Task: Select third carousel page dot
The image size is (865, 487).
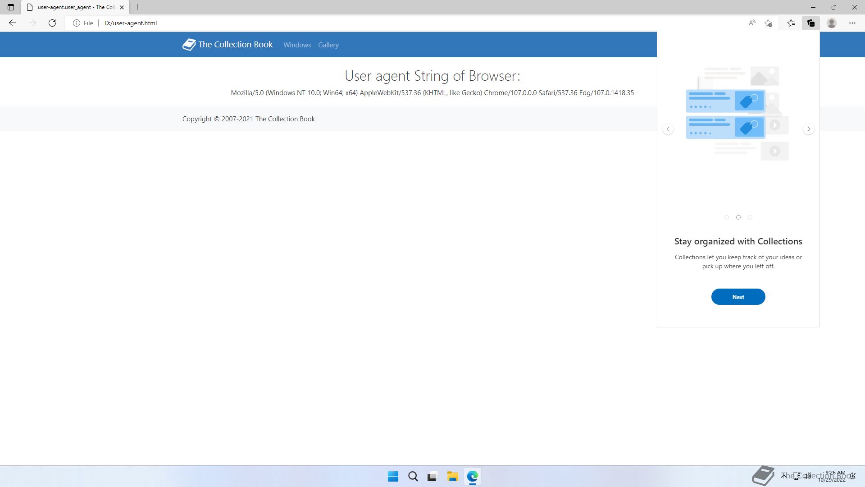Action: [x=750, y=217]
